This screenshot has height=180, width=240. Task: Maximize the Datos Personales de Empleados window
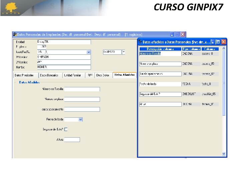click(177, 34)
